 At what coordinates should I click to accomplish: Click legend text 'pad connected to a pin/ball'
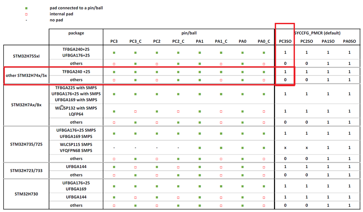(76, 8)
